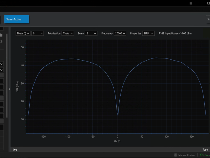Click the folder icon in left panel

1,35
